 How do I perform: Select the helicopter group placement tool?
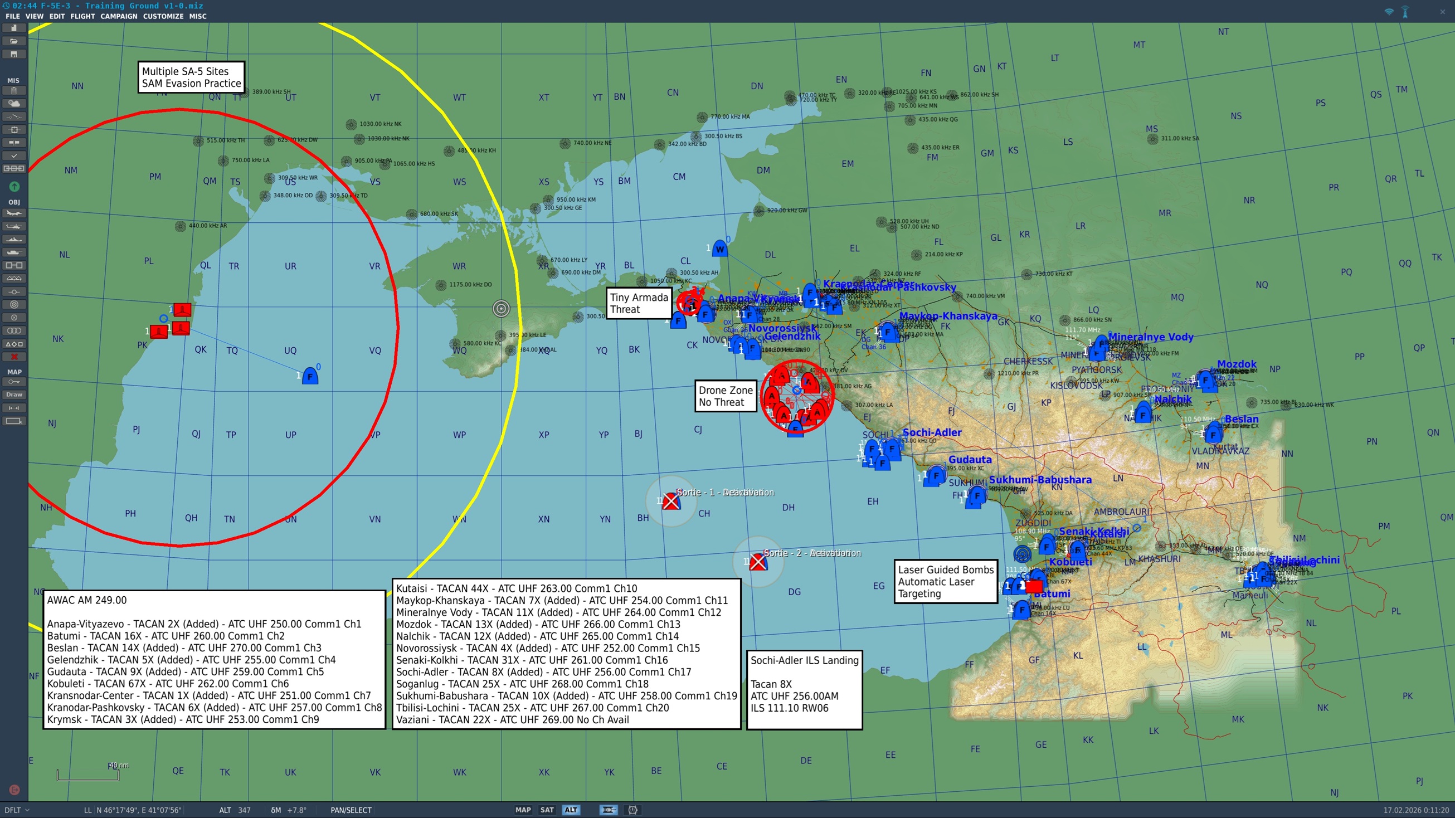click(x=14, y=226)
